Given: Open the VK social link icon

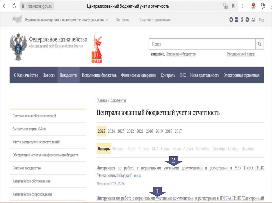Looking at the screenshot, I should coord(247,20).
